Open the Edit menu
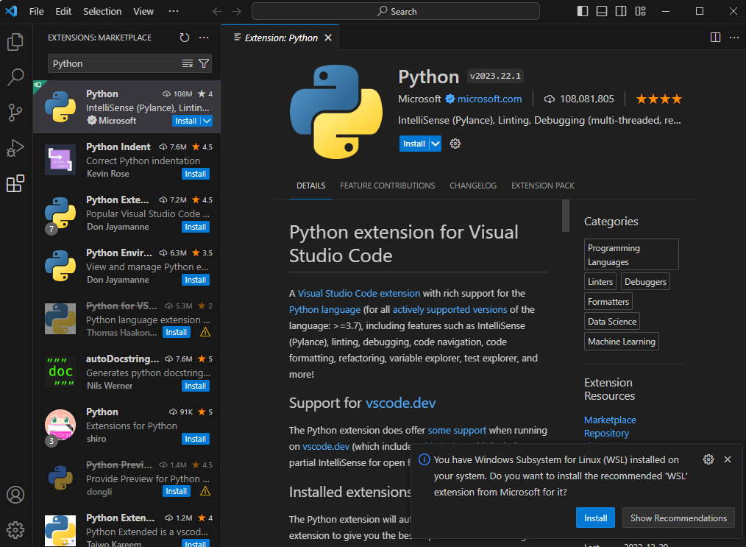The width and height of the screenshot is (746, 547). tap(63, 12)
